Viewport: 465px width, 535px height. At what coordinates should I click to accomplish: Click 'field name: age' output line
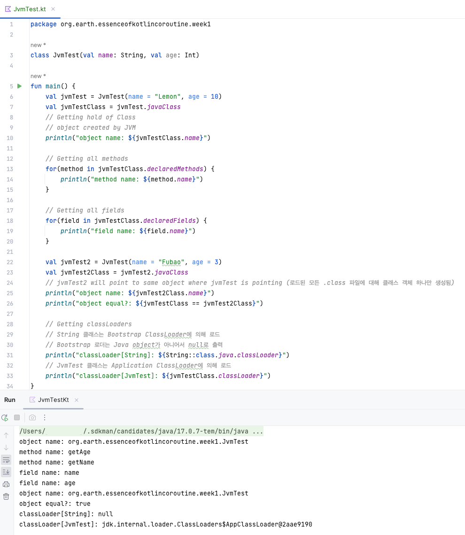pyautogui.click(x=47, y=483)
